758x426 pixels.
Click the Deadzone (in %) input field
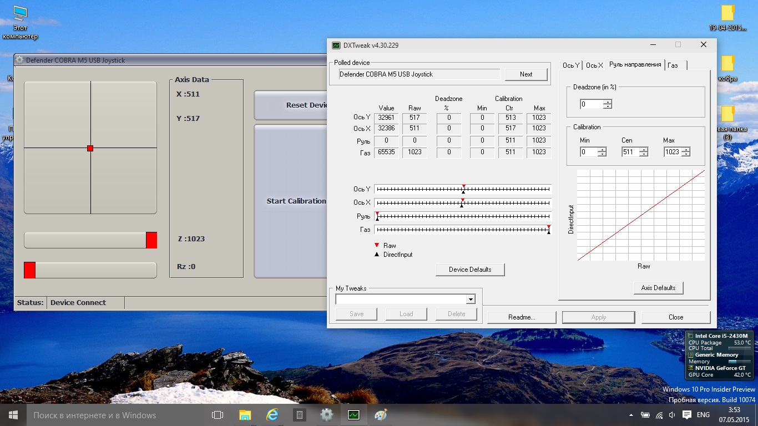tap(592, 104)
